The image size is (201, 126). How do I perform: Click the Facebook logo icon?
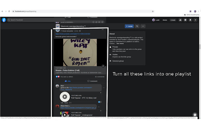4,20
